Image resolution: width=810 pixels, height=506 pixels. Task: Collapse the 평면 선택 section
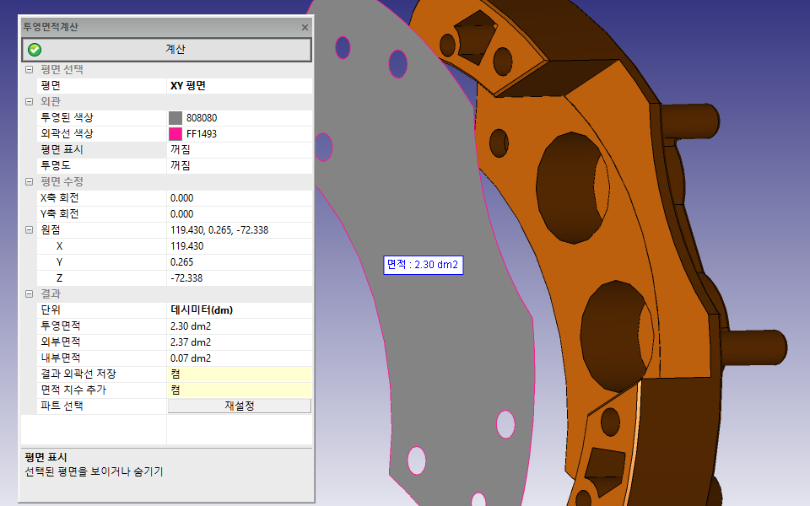[29, 69]
